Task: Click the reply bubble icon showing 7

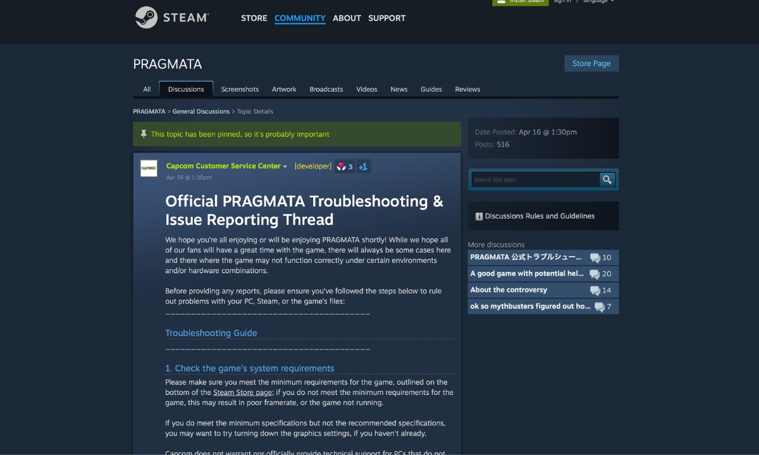Action: 599,307
